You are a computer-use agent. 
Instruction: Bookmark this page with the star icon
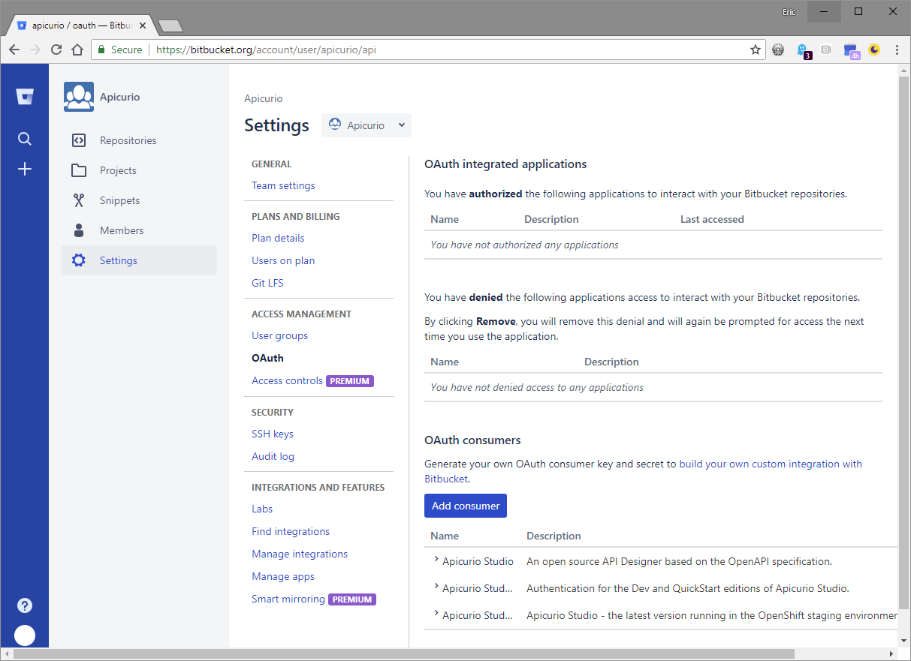[755, 50]
